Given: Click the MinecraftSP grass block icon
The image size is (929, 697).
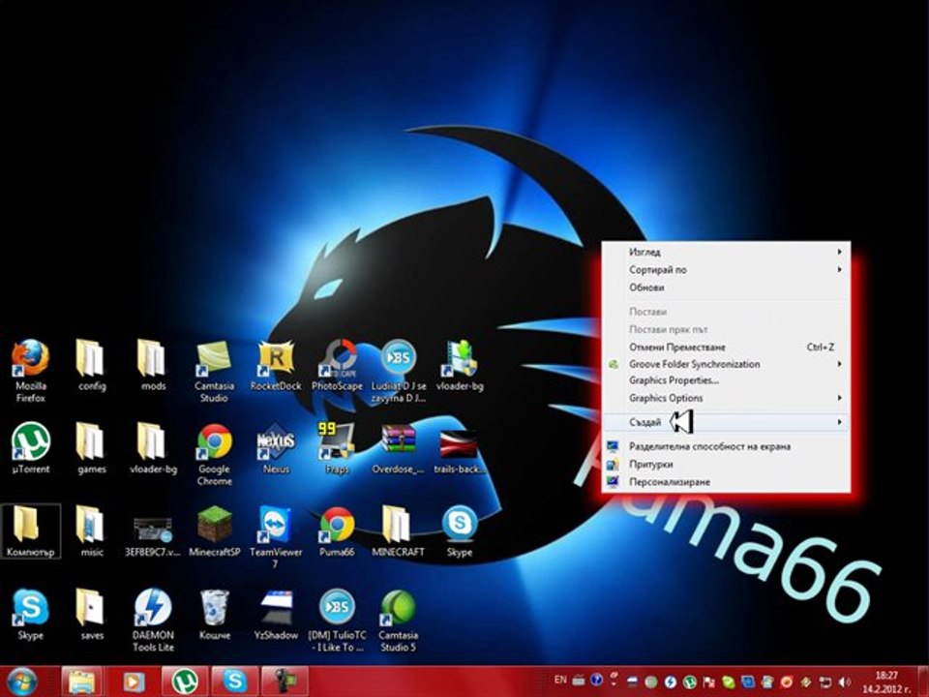Looking at the screenshot, I should pos(214,530).
